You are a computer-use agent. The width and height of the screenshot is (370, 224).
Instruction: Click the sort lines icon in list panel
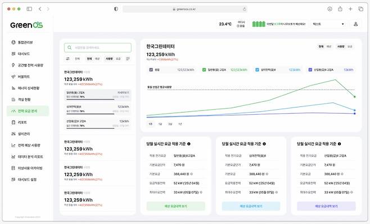pos(128,59)
